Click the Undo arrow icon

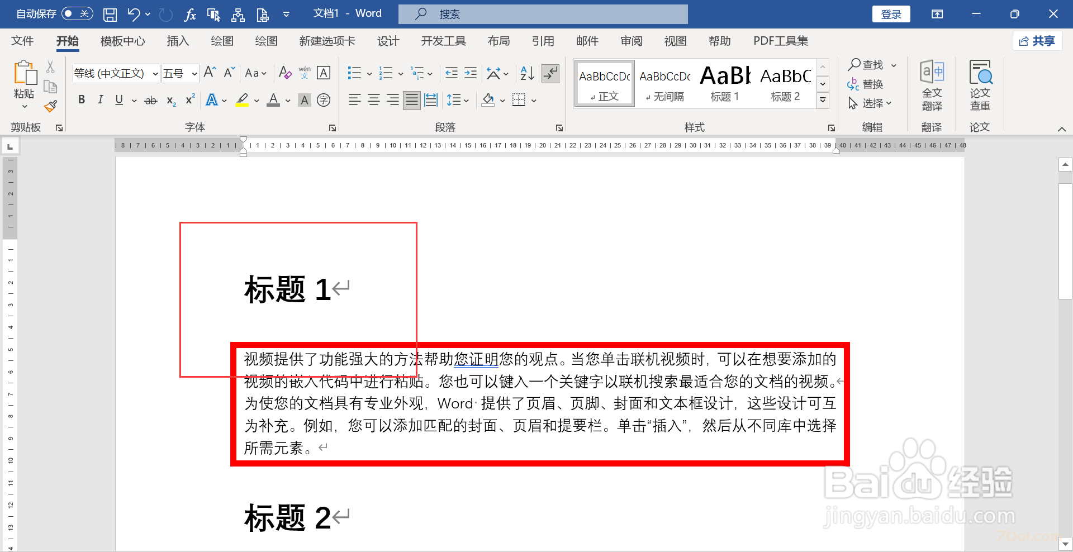(x=134, y=15)
